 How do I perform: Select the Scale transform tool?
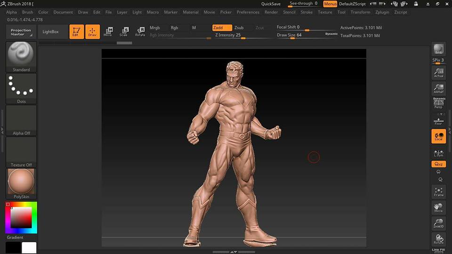[124, 32]
